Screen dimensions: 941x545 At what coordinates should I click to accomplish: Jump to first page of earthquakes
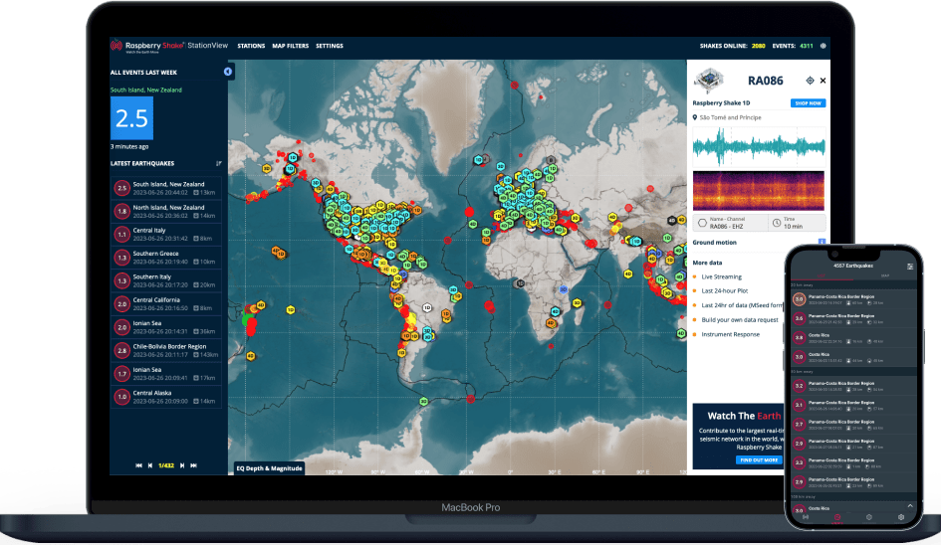point(139,465)
